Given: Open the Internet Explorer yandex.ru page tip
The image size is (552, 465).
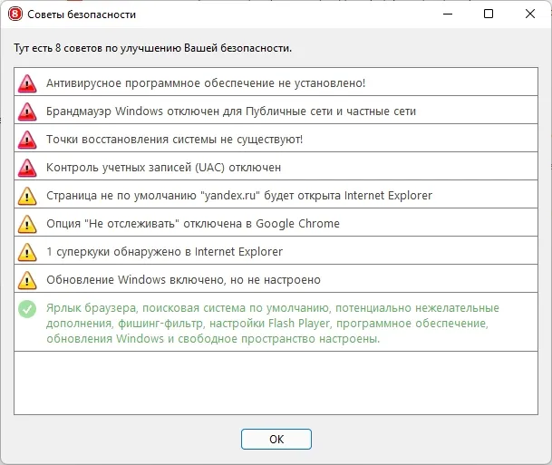Looking at the screenshot, I should tap(276, 194).
